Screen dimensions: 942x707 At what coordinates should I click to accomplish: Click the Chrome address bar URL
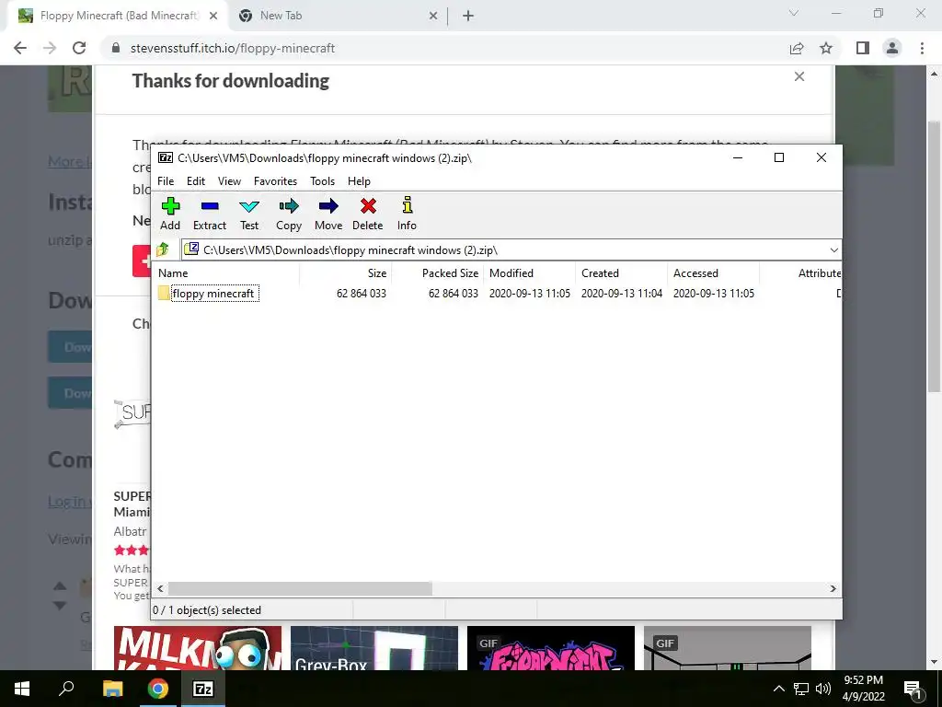(233, 48)
